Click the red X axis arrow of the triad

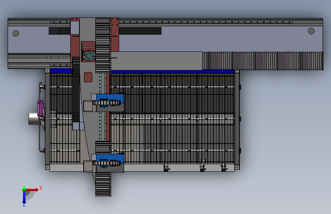tap(32, 190)
